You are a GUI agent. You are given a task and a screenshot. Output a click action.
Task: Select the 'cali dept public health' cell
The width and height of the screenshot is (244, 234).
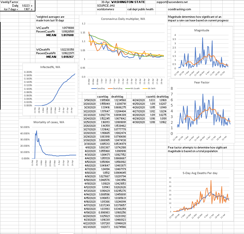point(140,9)
